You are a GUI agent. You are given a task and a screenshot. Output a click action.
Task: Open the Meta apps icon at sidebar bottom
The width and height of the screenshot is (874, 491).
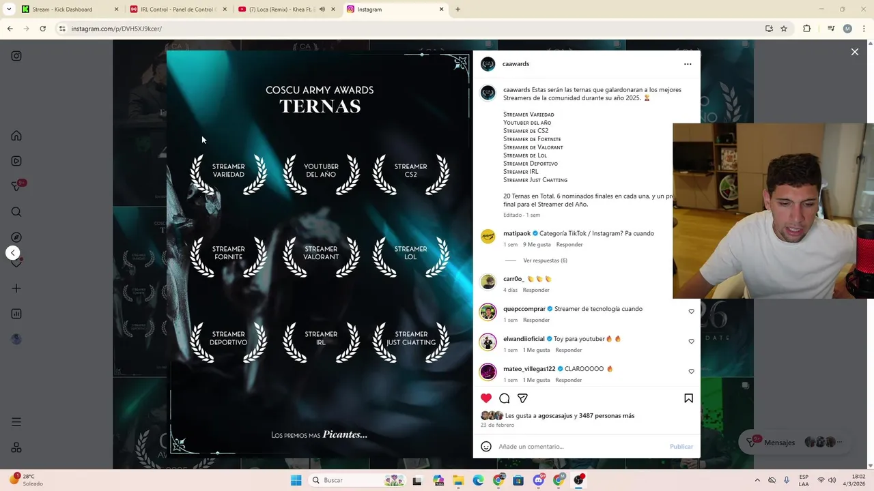click(16, 447)
